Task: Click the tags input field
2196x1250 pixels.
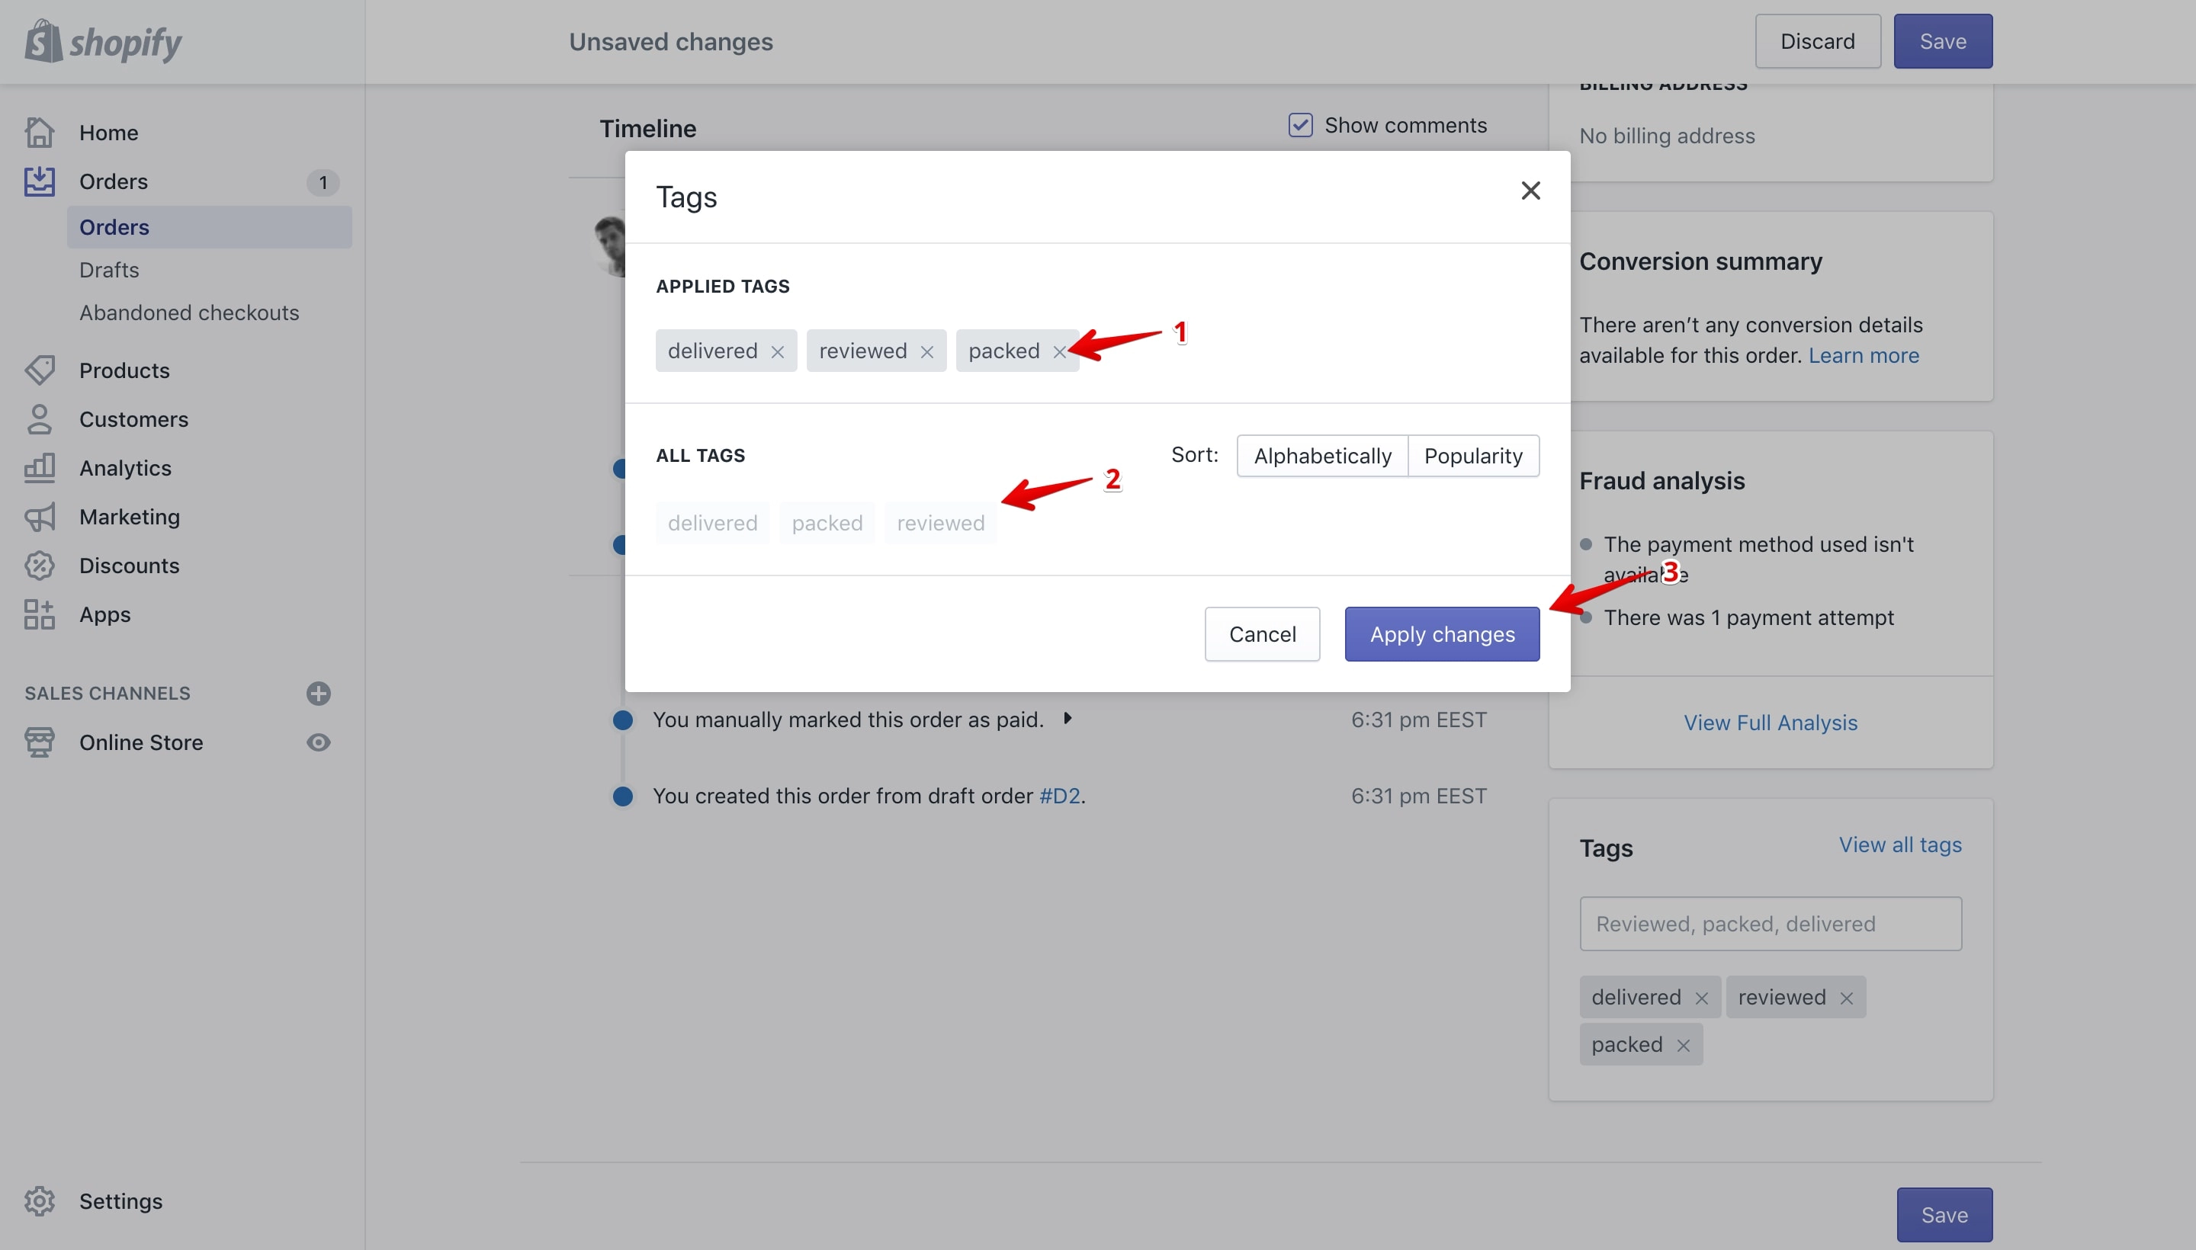Action: point(1771,924)
